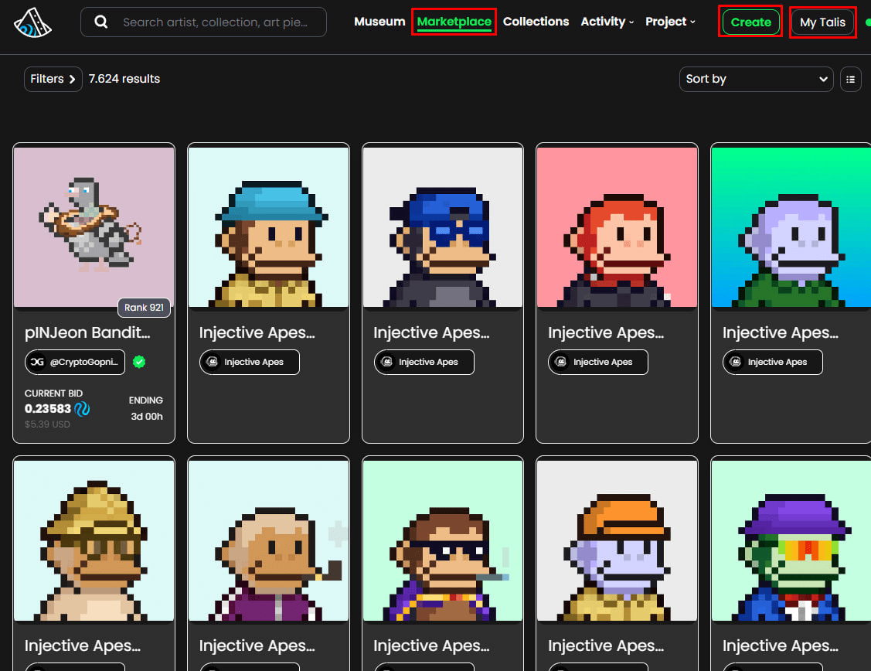
Task: Select the Marketplace tab
Action: point(454,22)
